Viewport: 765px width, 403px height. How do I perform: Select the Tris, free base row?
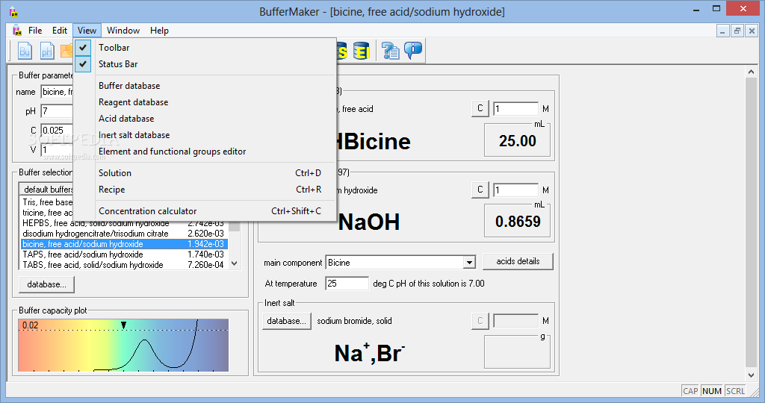(47, 202)
